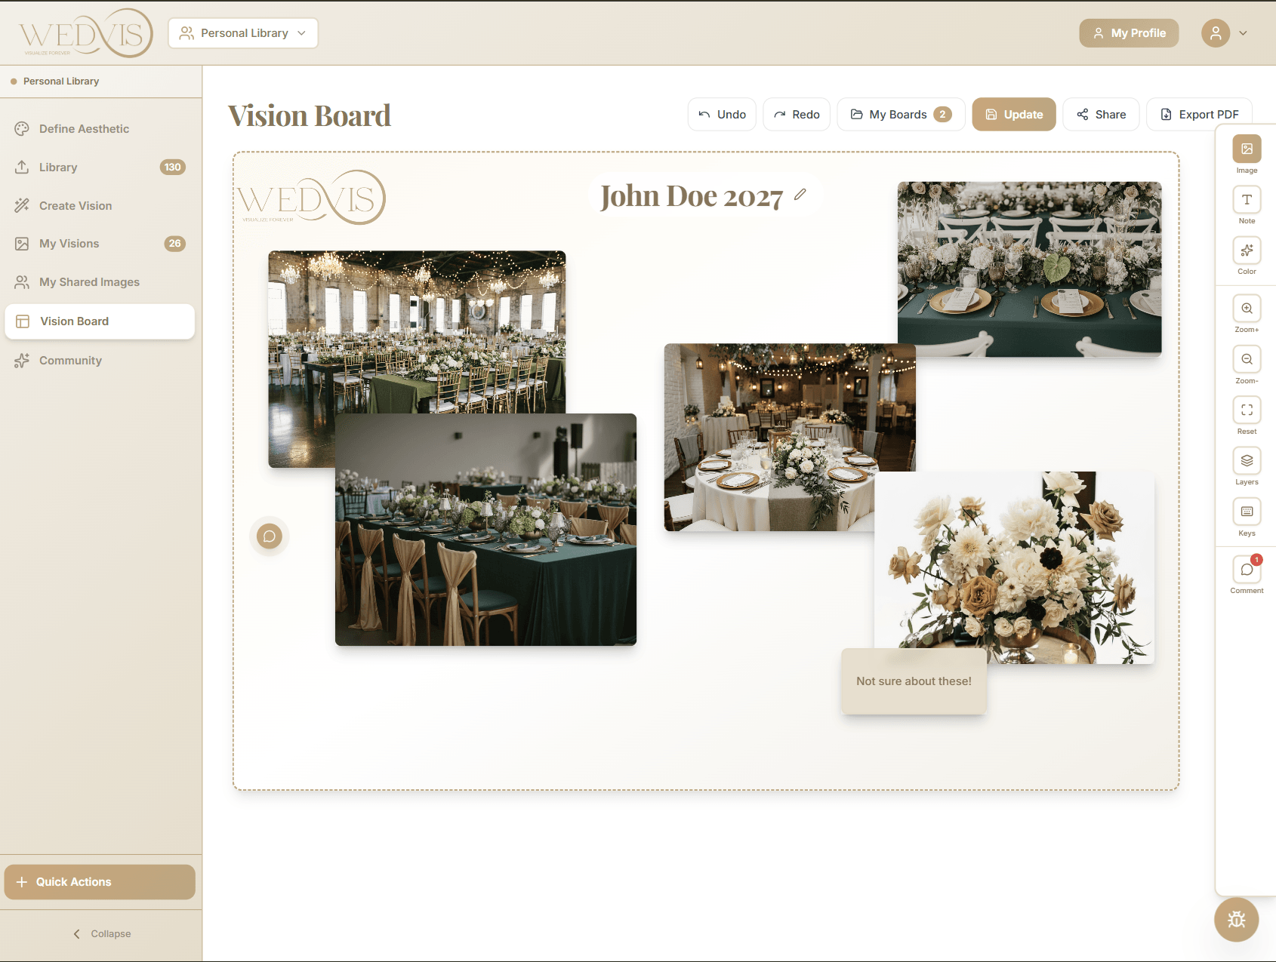
Task: Open the My Boards list
Action: (x=900, y=115)
